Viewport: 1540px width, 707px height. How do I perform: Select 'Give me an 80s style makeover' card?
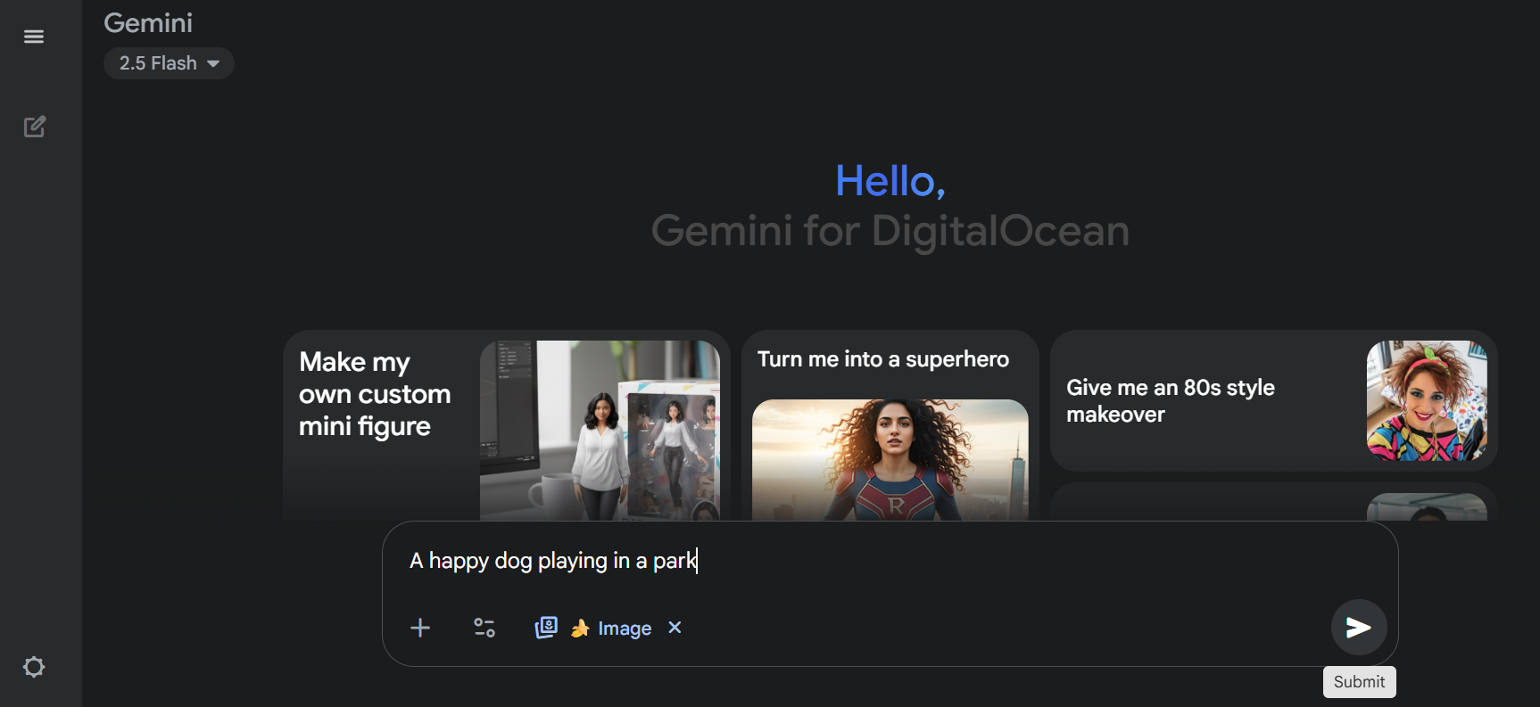tap(1274, 401)
